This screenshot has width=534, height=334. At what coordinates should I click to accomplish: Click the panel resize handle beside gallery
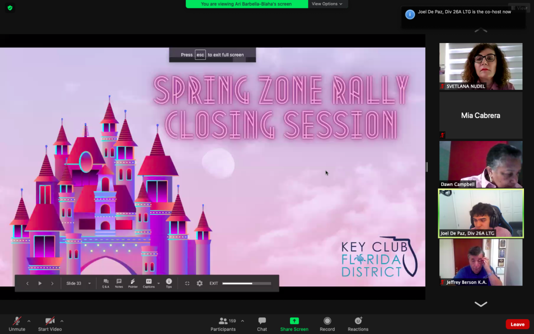(427, 167)
